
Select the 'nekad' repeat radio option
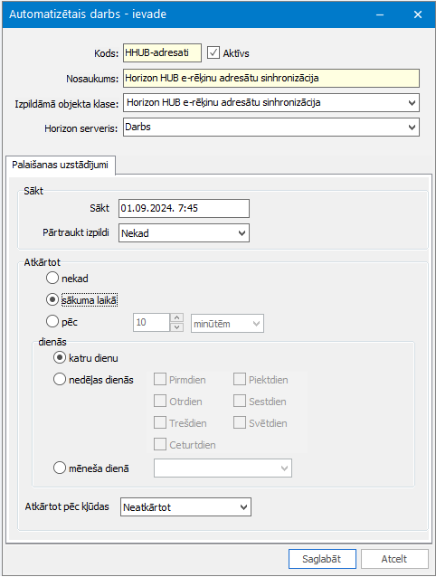[x=52, y=278]
